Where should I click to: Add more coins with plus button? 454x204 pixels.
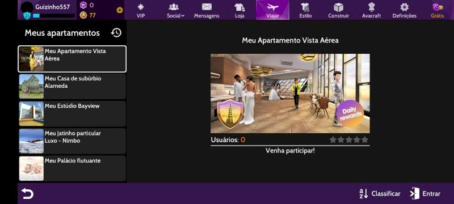(120, 10)
